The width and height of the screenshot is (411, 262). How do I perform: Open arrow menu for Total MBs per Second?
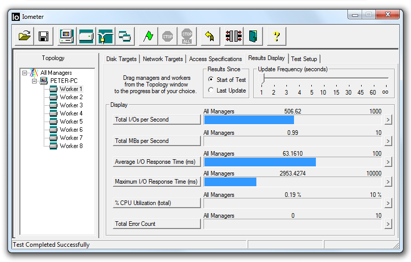(x=388, y=141)
